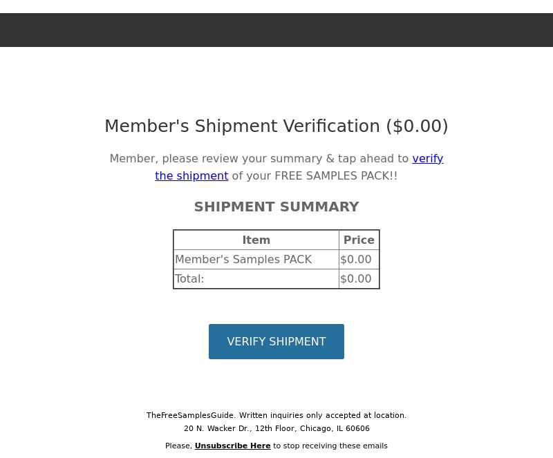Click 'Written inquiries only accepted at location' text
Viewport: 553px width, 458px height.
point(323,415)
